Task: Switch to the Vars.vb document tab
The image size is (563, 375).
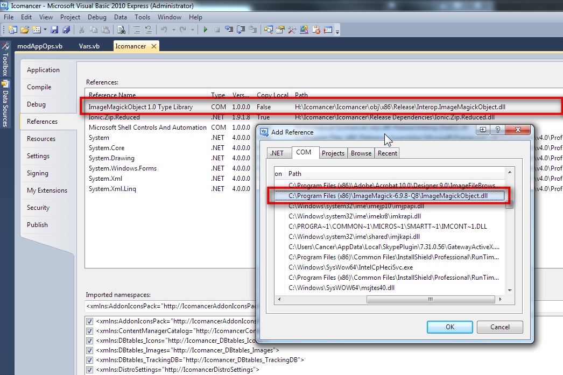Action: coord(89,46)
